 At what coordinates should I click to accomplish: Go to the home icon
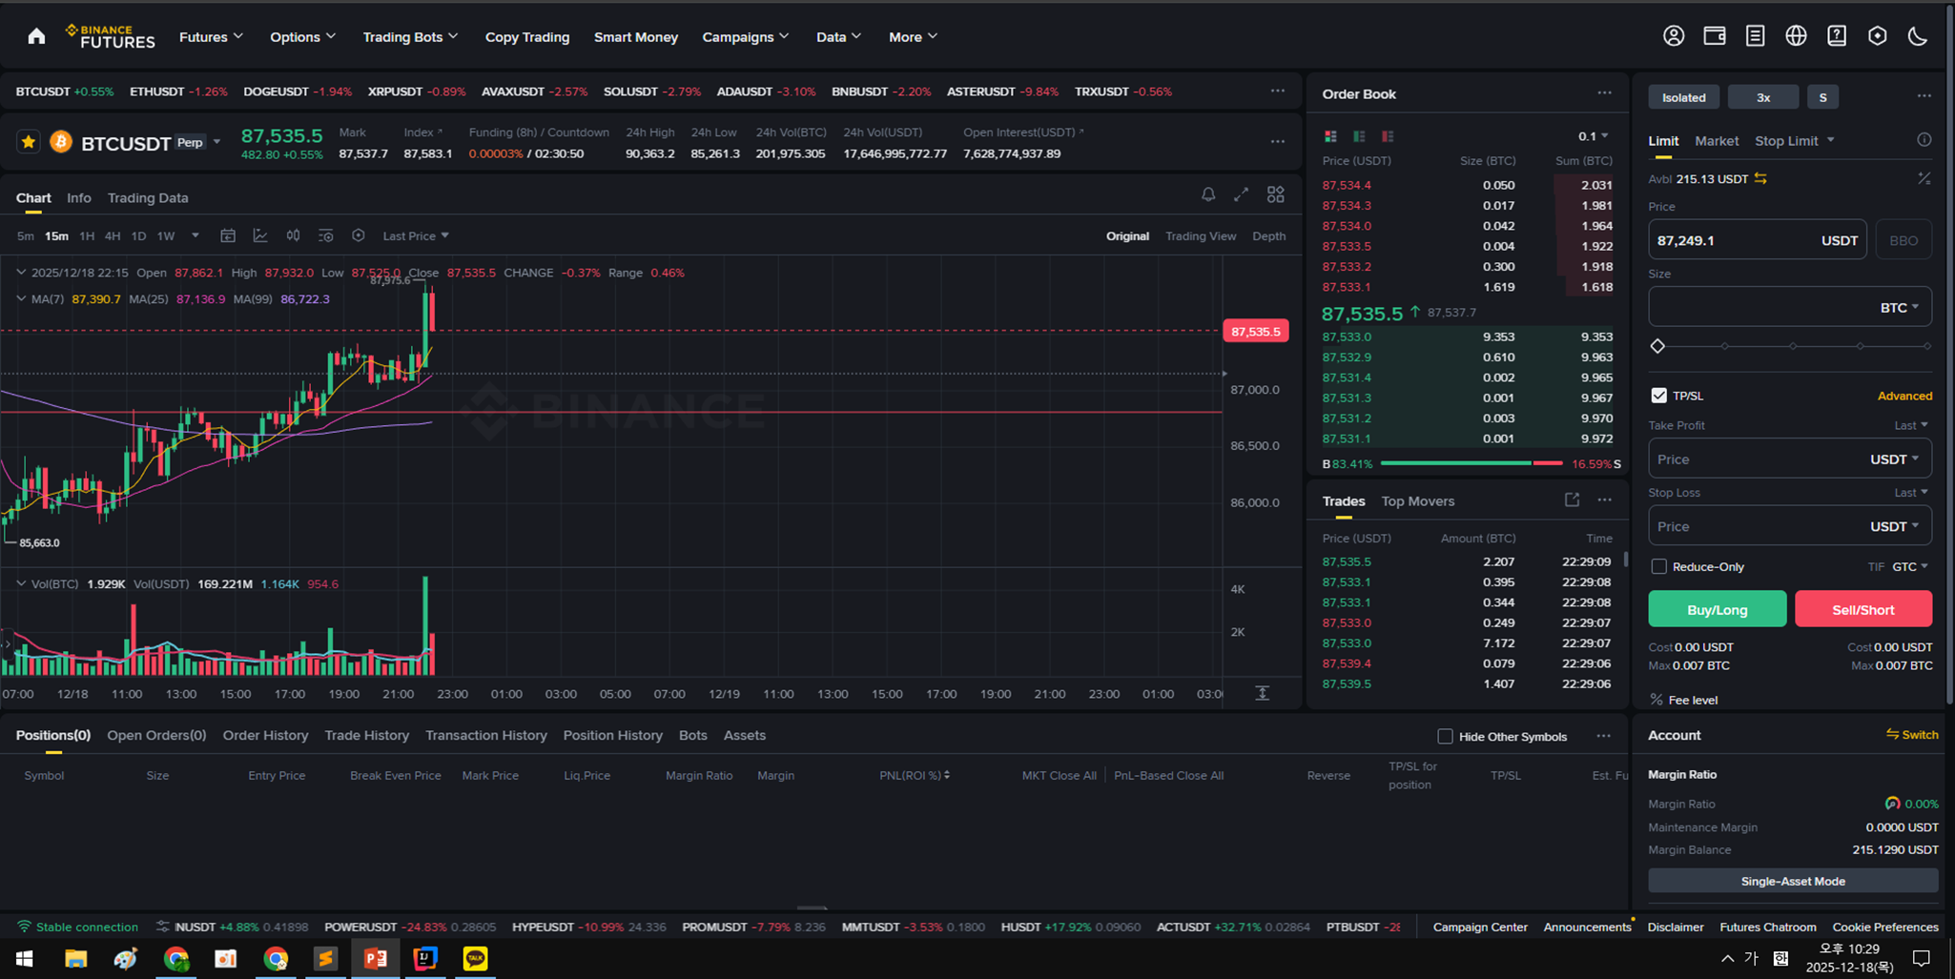[36, 36]
